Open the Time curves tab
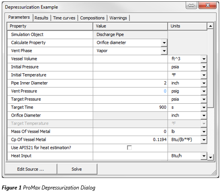Viewport: 221px width, 193px height. point(64,18)
